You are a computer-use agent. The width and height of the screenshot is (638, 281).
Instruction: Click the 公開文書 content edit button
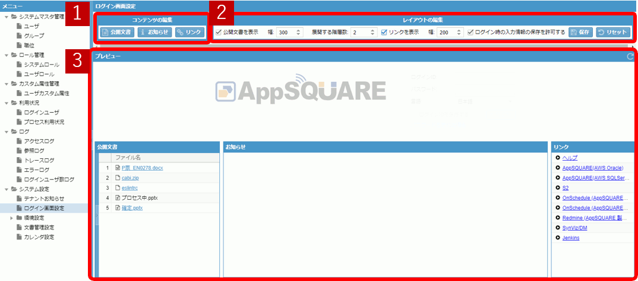point(117,33)
